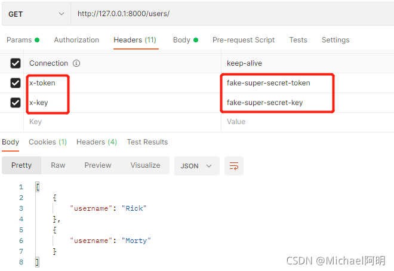Go to Pre-request Script tab

[244, 40]
